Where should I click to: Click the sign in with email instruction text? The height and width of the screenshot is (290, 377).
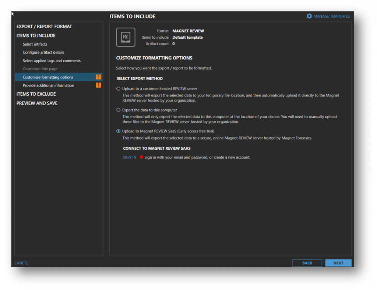click(x=197, y=158)
